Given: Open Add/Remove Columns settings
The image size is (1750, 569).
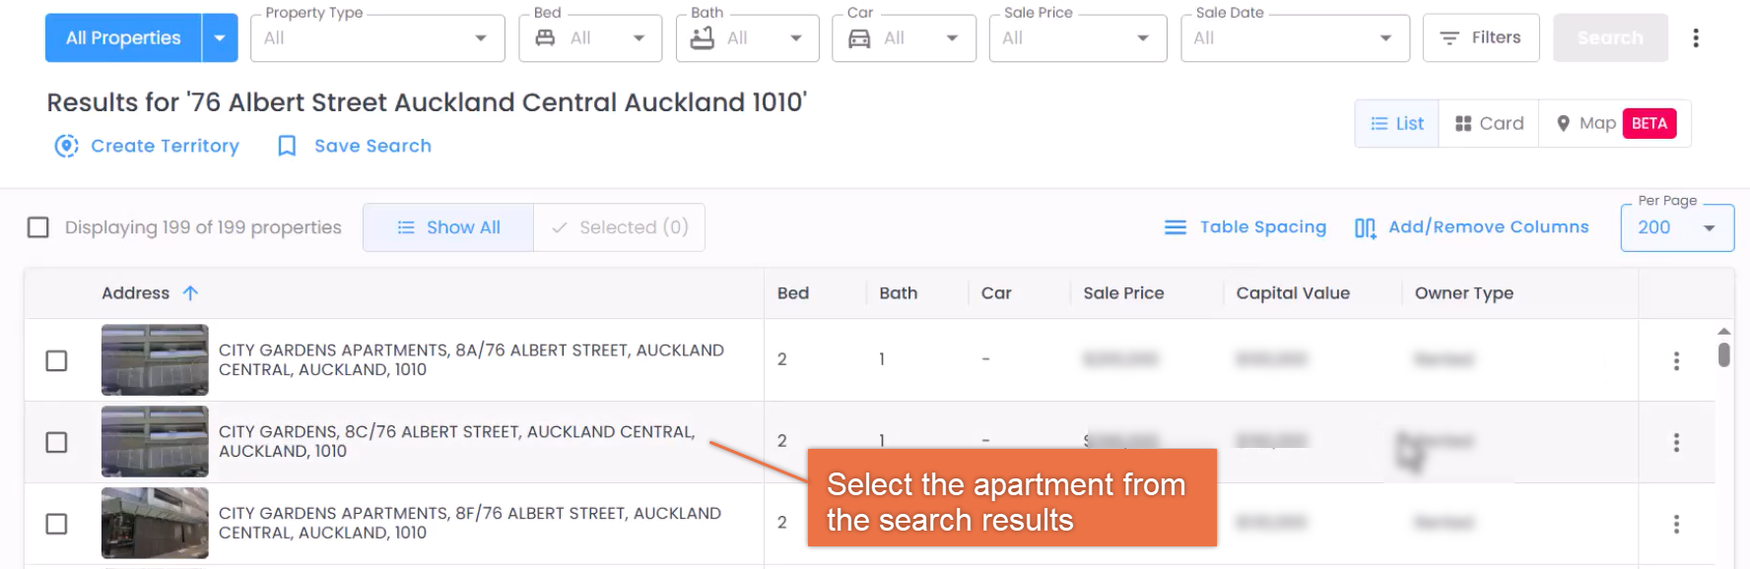Looking at the screenshot, I should tap(1470, 226).
